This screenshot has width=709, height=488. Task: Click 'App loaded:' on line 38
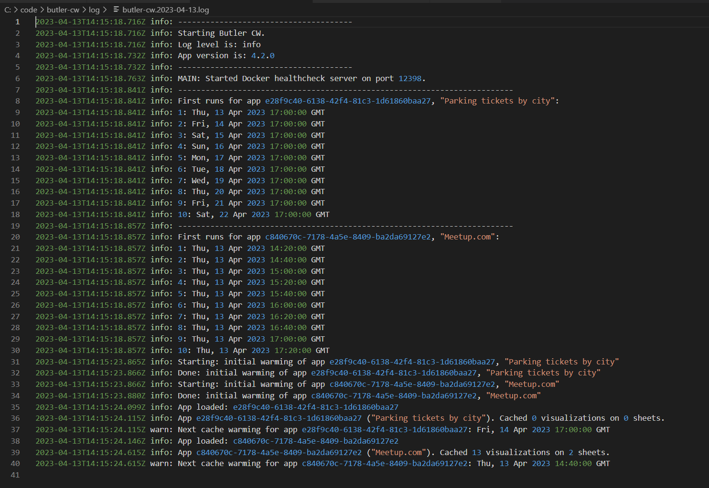click(x=203, y=441)
